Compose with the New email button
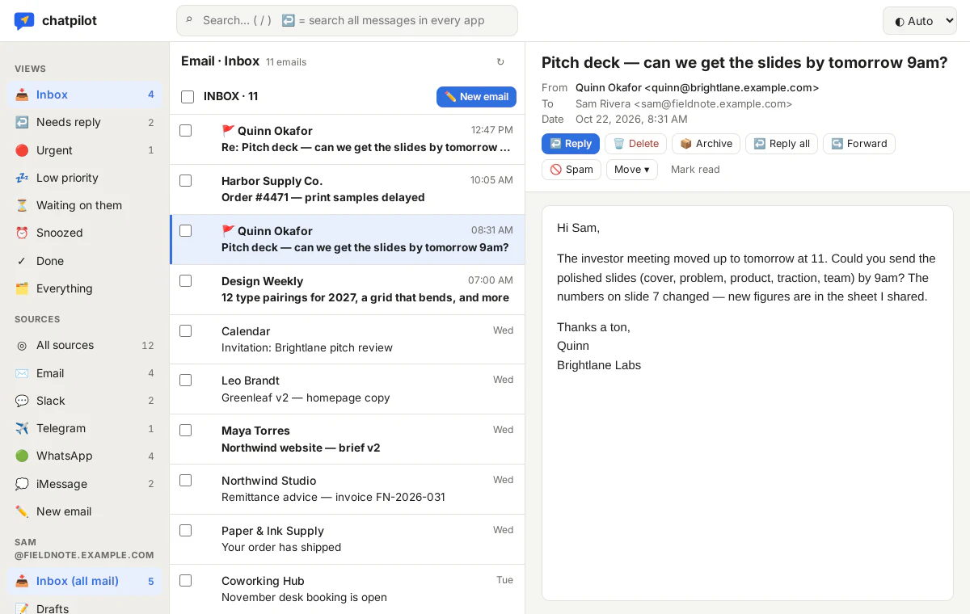Viewport: 970px width, 614px height. tap(476, 97)
